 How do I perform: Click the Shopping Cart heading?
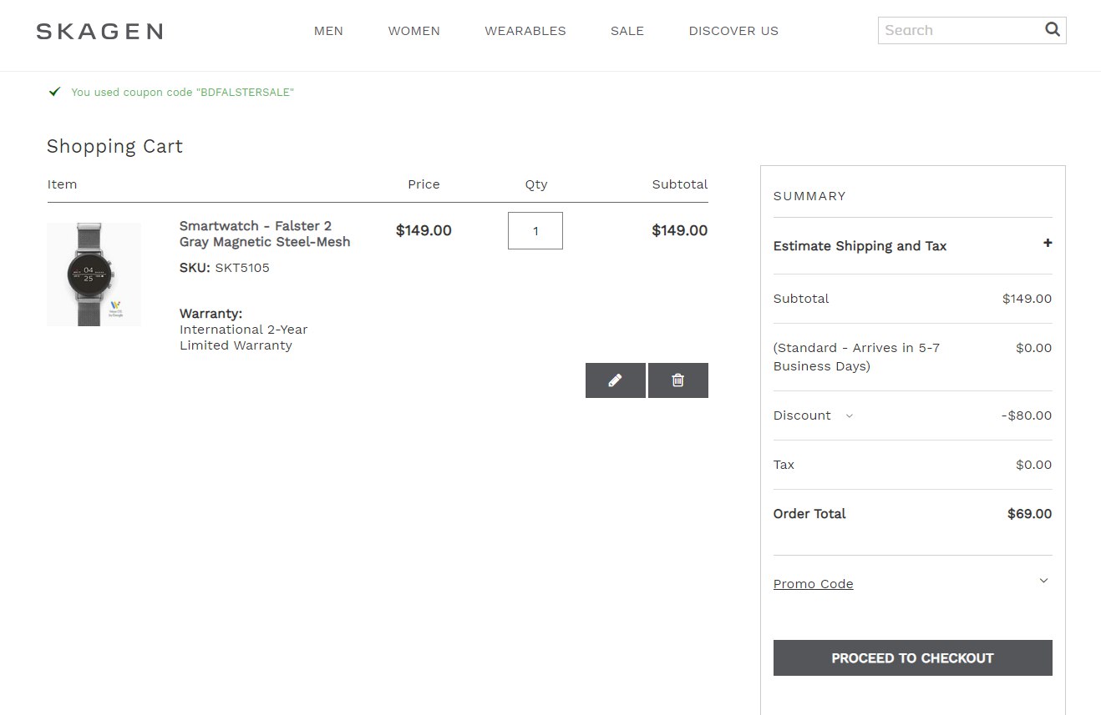(114, 147)
